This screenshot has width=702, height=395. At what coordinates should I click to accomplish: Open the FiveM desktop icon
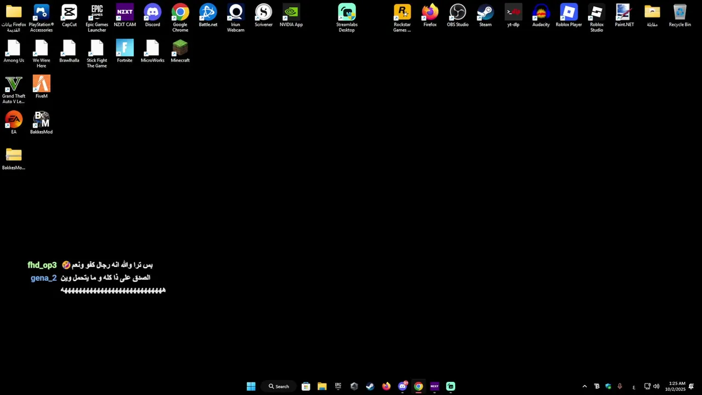click(42, 87)
